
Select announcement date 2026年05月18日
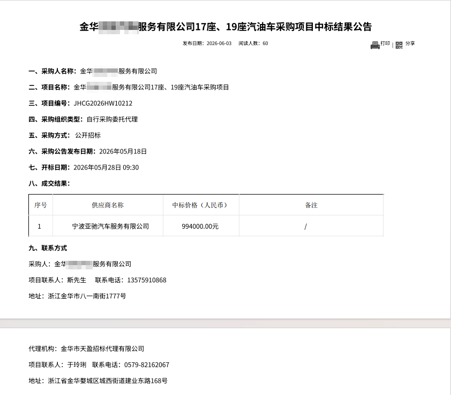click(123, 152)
